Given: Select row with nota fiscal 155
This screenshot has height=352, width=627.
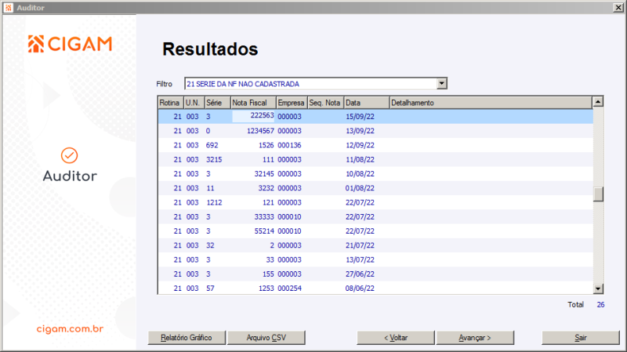Looking at the screenshot, I should 375,274.
